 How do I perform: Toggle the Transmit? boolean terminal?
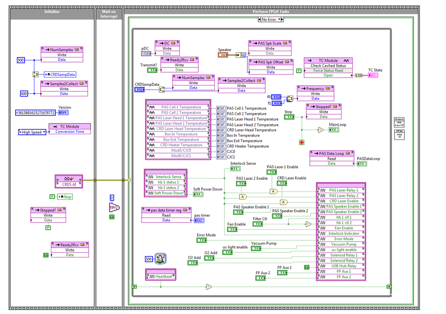[152, 70]
